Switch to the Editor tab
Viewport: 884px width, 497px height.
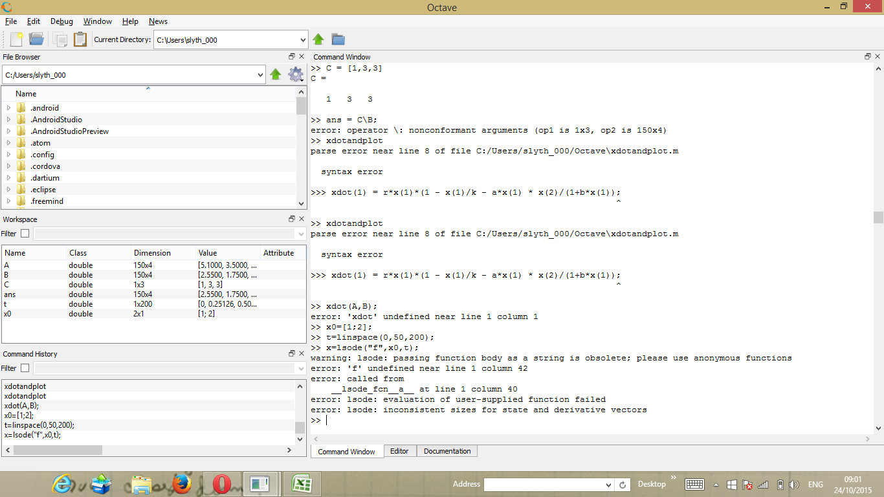point(399,451)
